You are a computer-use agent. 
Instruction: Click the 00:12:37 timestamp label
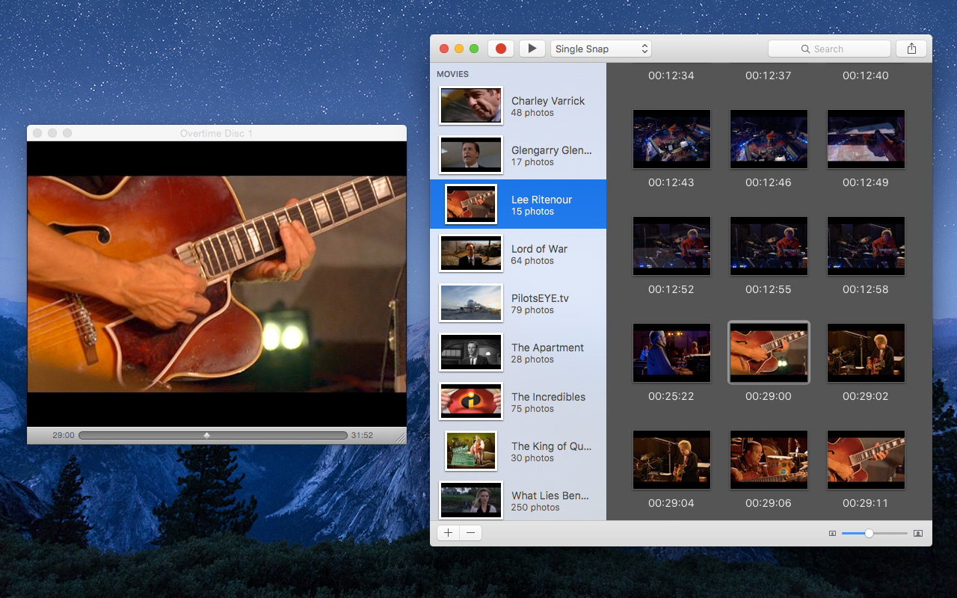(769, 75)
